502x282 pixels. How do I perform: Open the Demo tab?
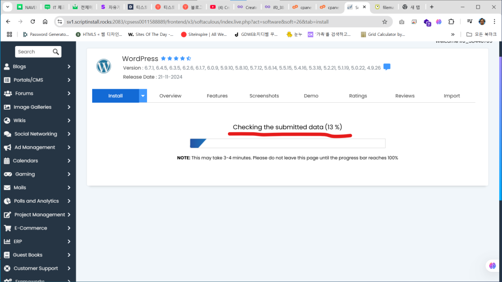pyautogui.click(x=311, y=96)
